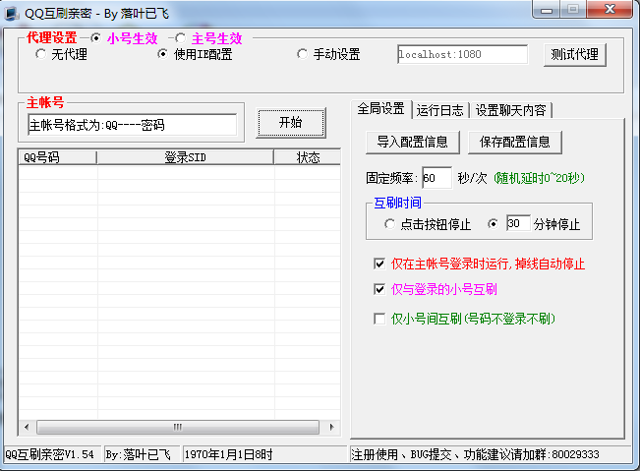Click 保存配置信息 button
This screenshot has height=471, width=640.
(x=515, y=142)
